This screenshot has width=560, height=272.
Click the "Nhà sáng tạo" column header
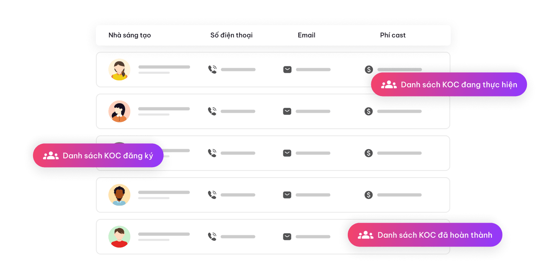(129, 35)
